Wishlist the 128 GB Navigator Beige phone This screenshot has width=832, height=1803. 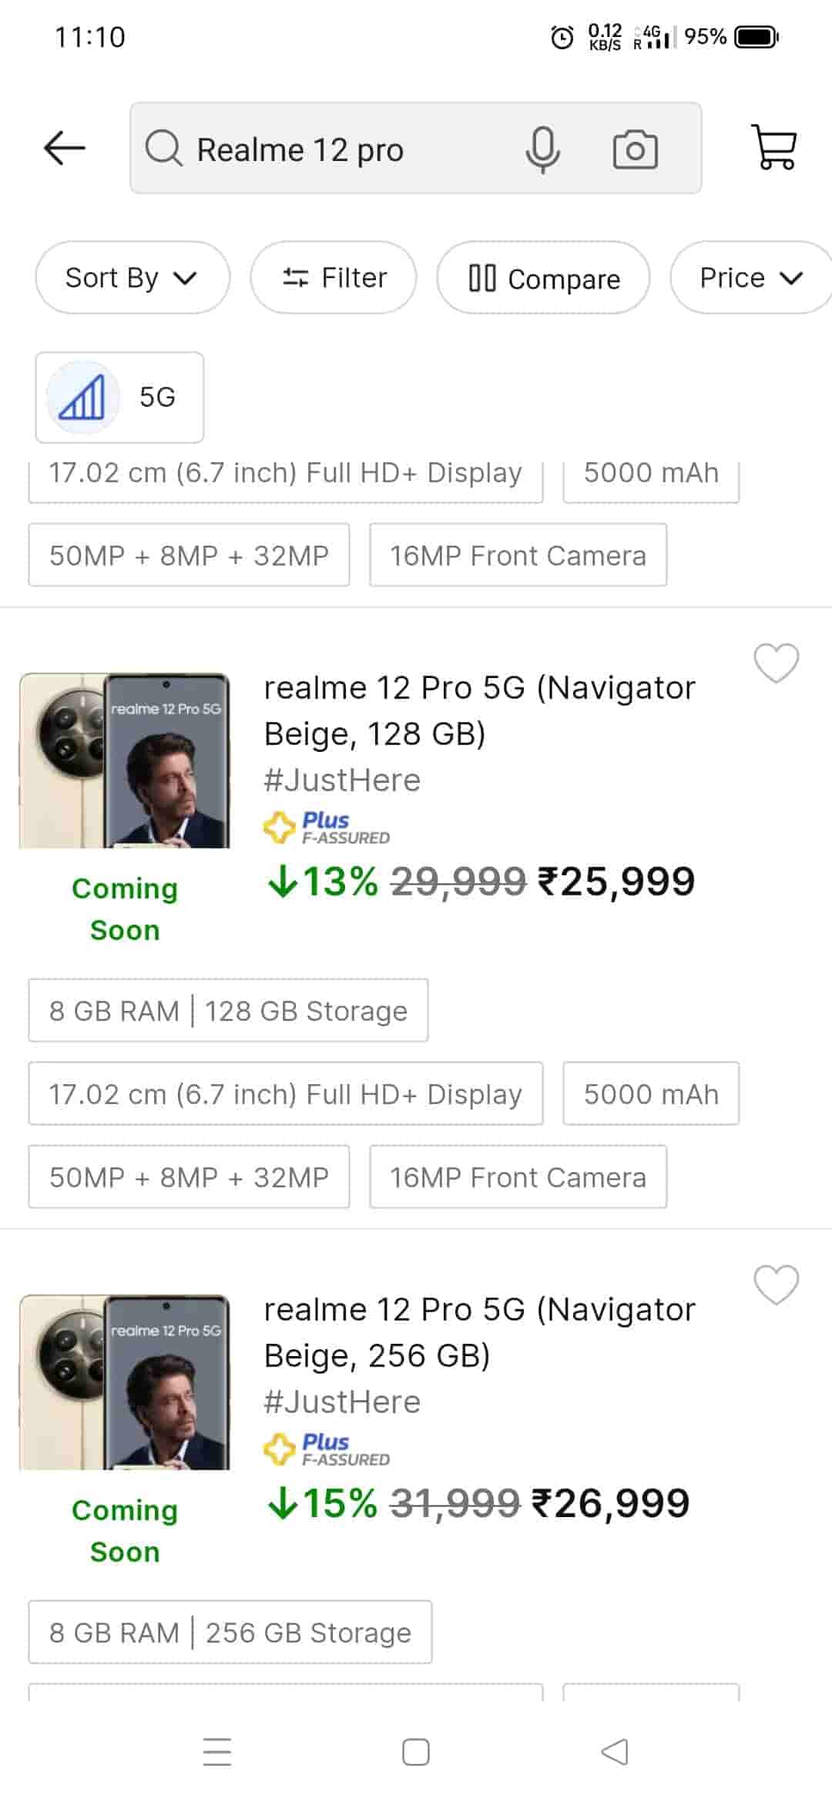[776, 663]
